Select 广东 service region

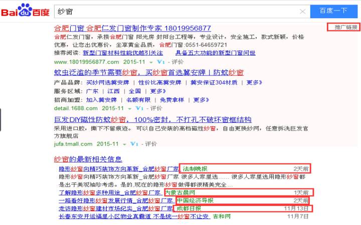[x=92, y=91]
